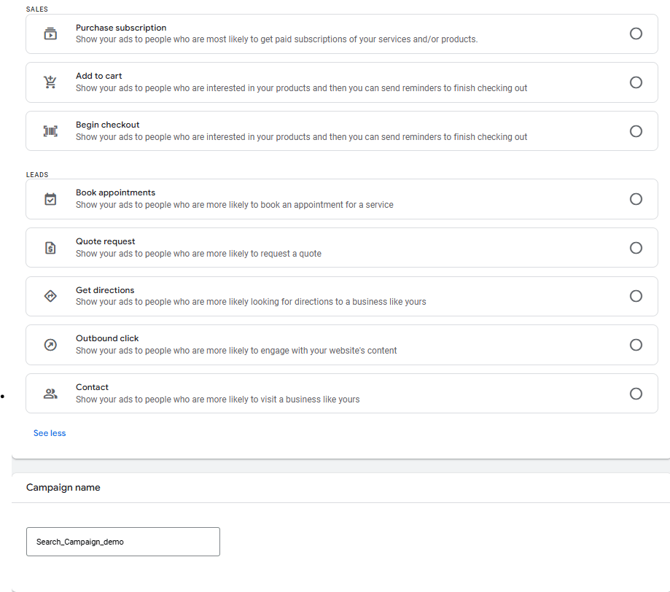Screen dimensions: 670x592
Task: Select the Quote request radio button
Action: pos(636,247)
